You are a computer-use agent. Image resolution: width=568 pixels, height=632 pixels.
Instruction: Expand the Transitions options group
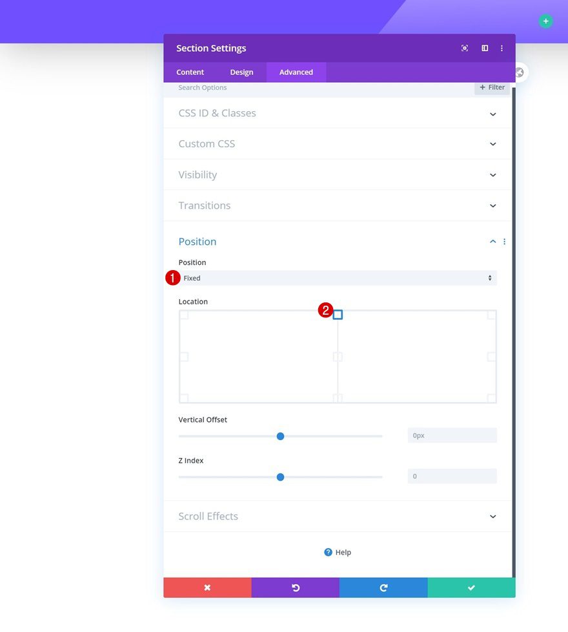tap(338, 205)
